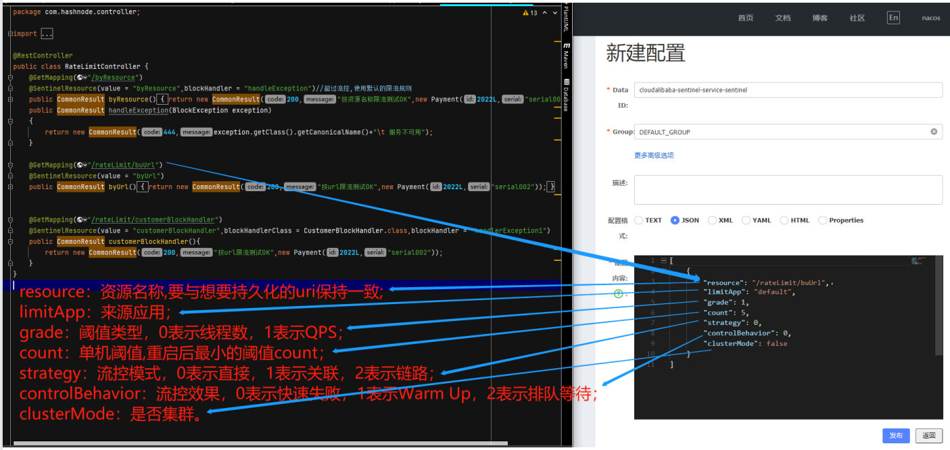Select the XML format radio button

pos(712,220)
